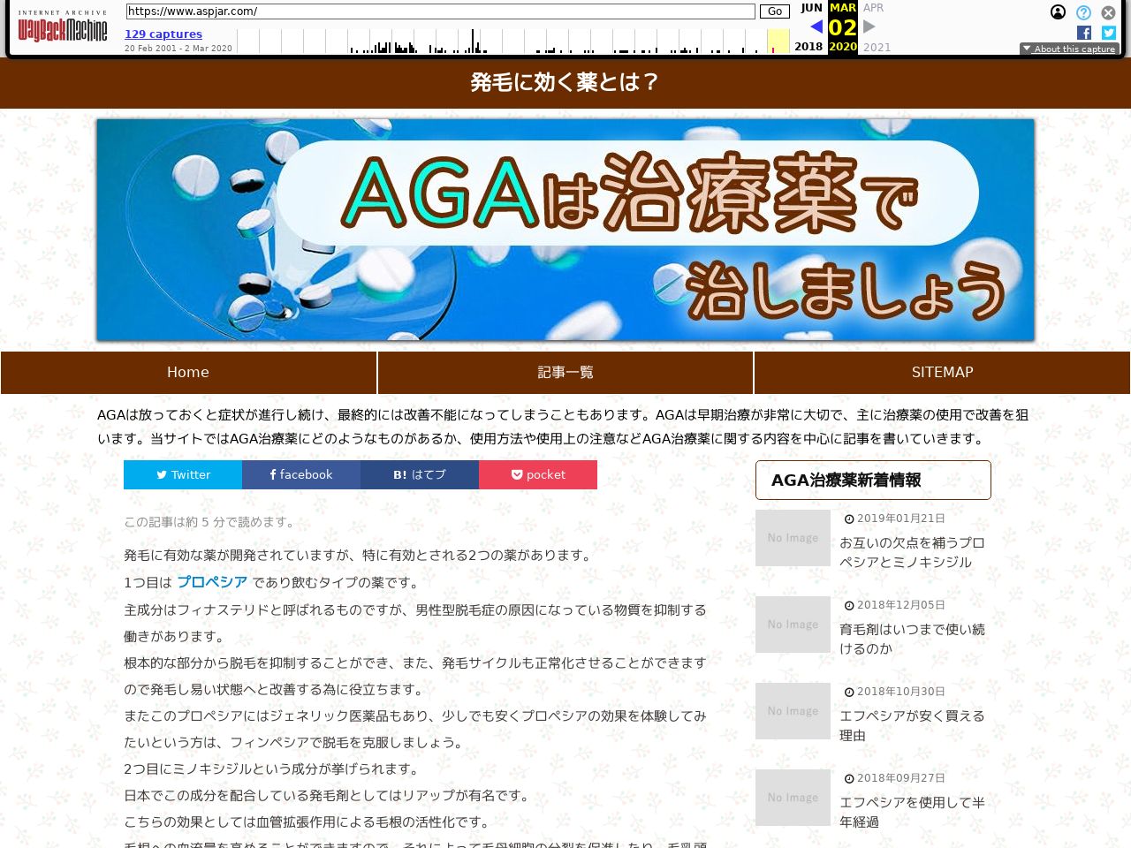Close the Wayback toolbar with X icon

1108,12
